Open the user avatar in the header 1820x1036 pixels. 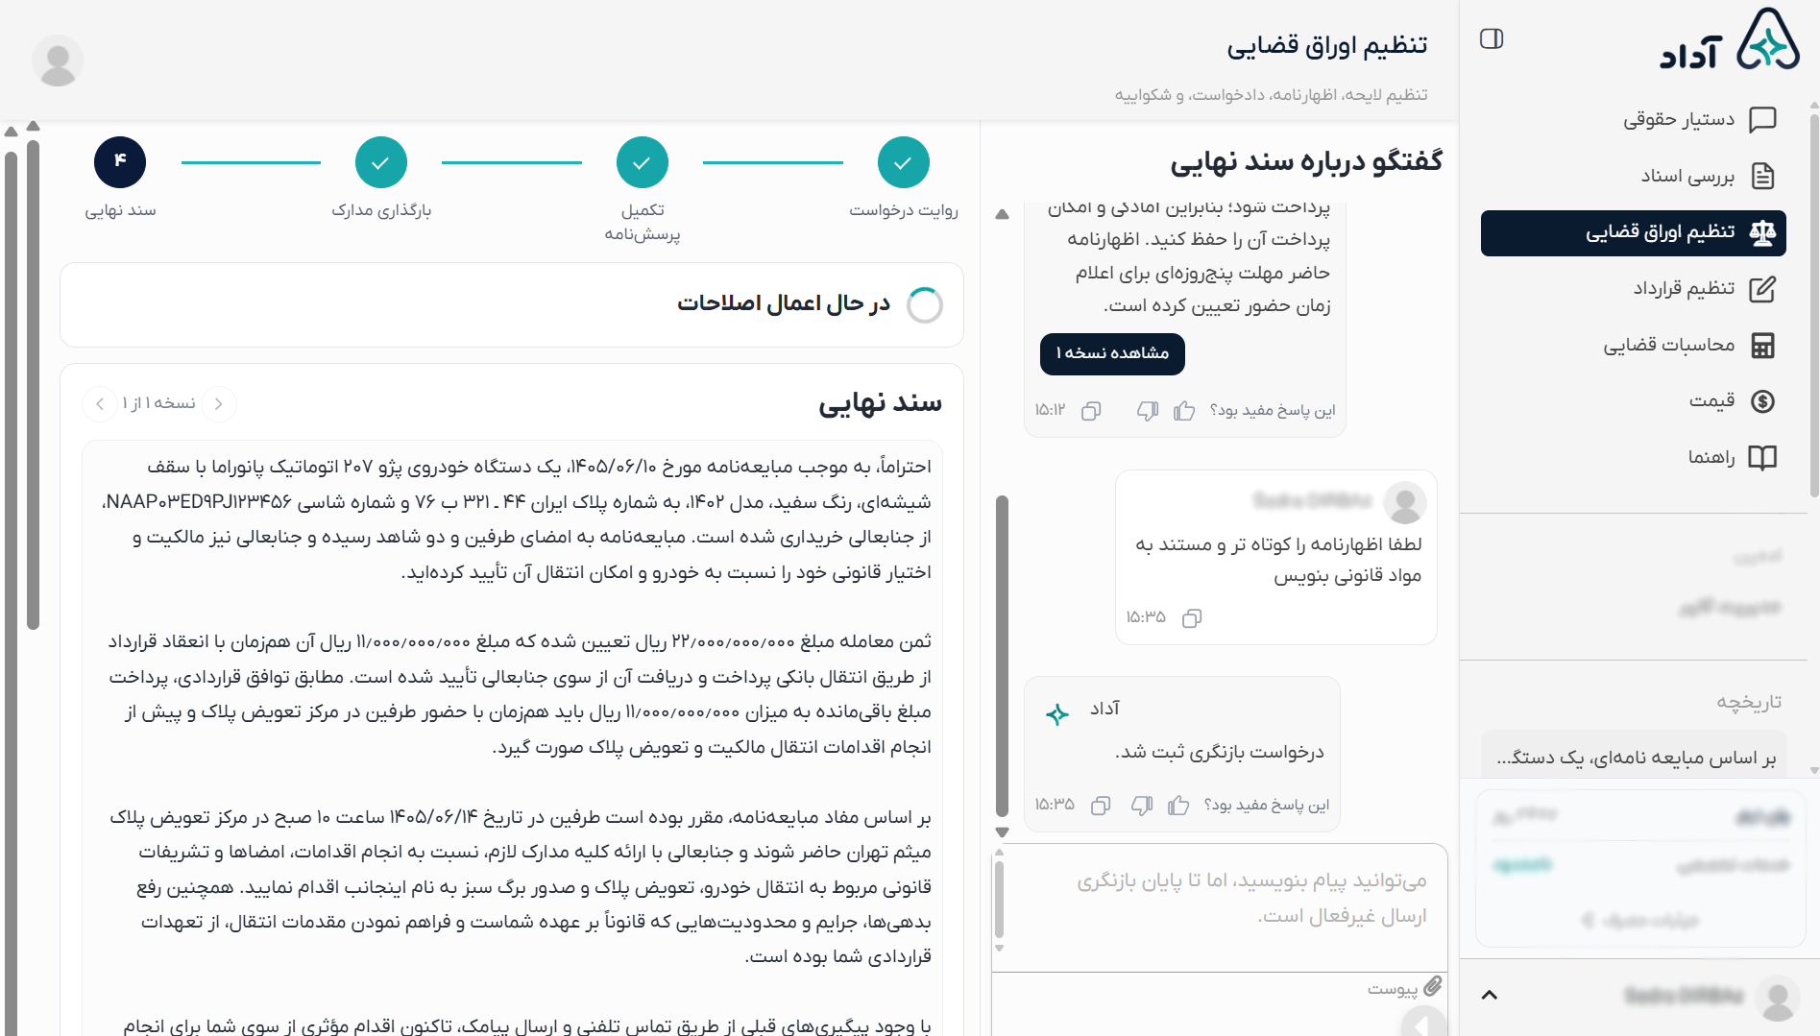[58, 60]
